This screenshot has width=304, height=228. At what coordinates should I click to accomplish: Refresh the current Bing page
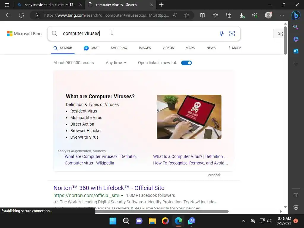coord(21,15)
